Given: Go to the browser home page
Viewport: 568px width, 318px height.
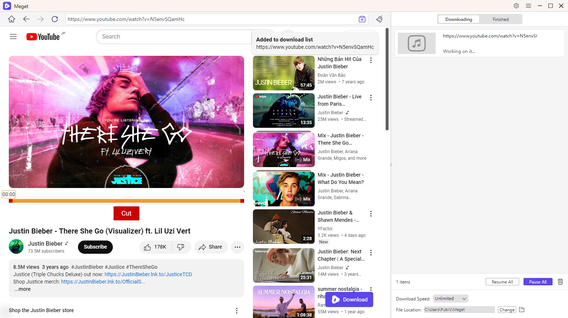Looking at the screenshot, I should (12, 19).
